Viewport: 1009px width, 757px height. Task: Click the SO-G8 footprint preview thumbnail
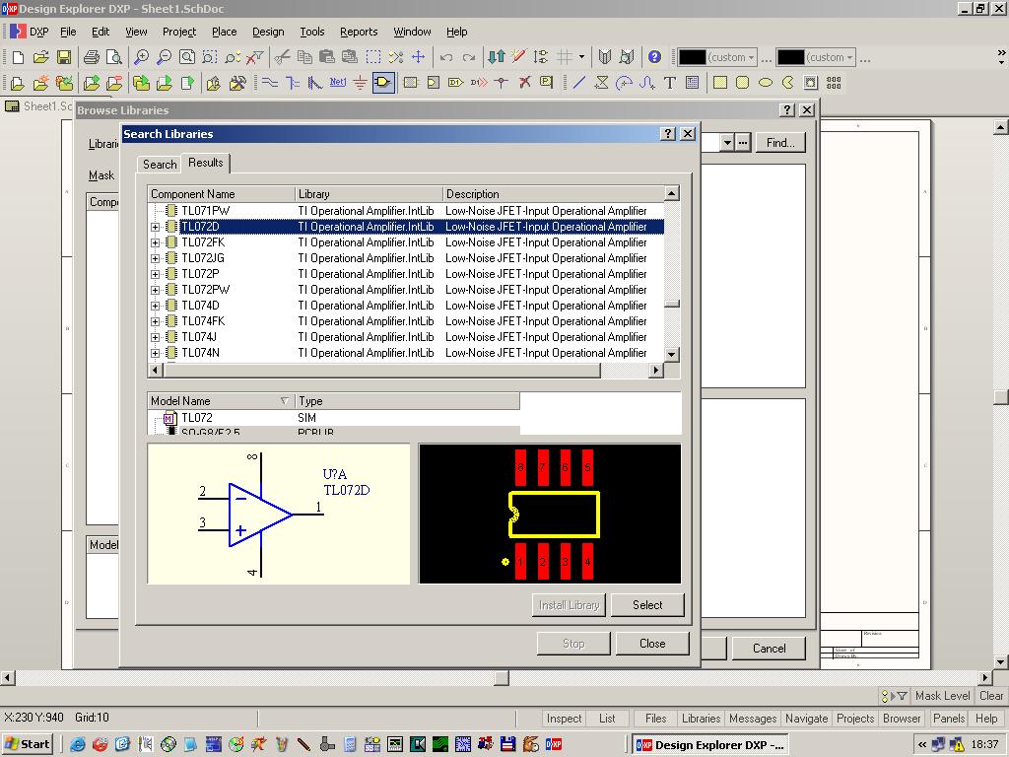tap(550, 514)
